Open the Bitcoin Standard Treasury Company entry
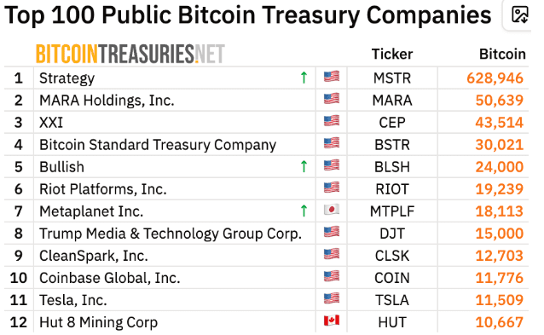Viewport: 544px width, 335px height. point(158,145)
